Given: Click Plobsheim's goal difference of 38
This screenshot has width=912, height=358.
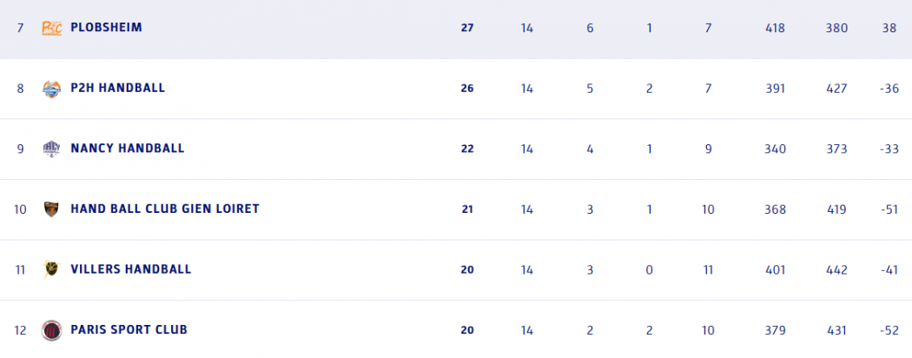Looking at the screenshot, I should tap(889, 28).
